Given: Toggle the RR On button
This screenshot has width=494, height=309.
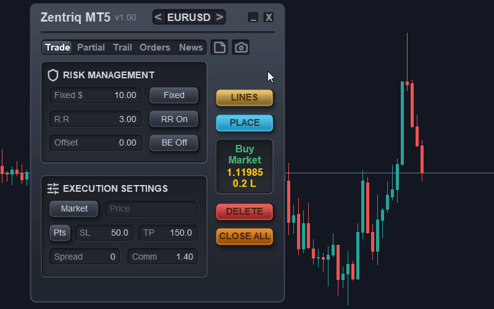Looking at the screenshot, I should point(174,119).
